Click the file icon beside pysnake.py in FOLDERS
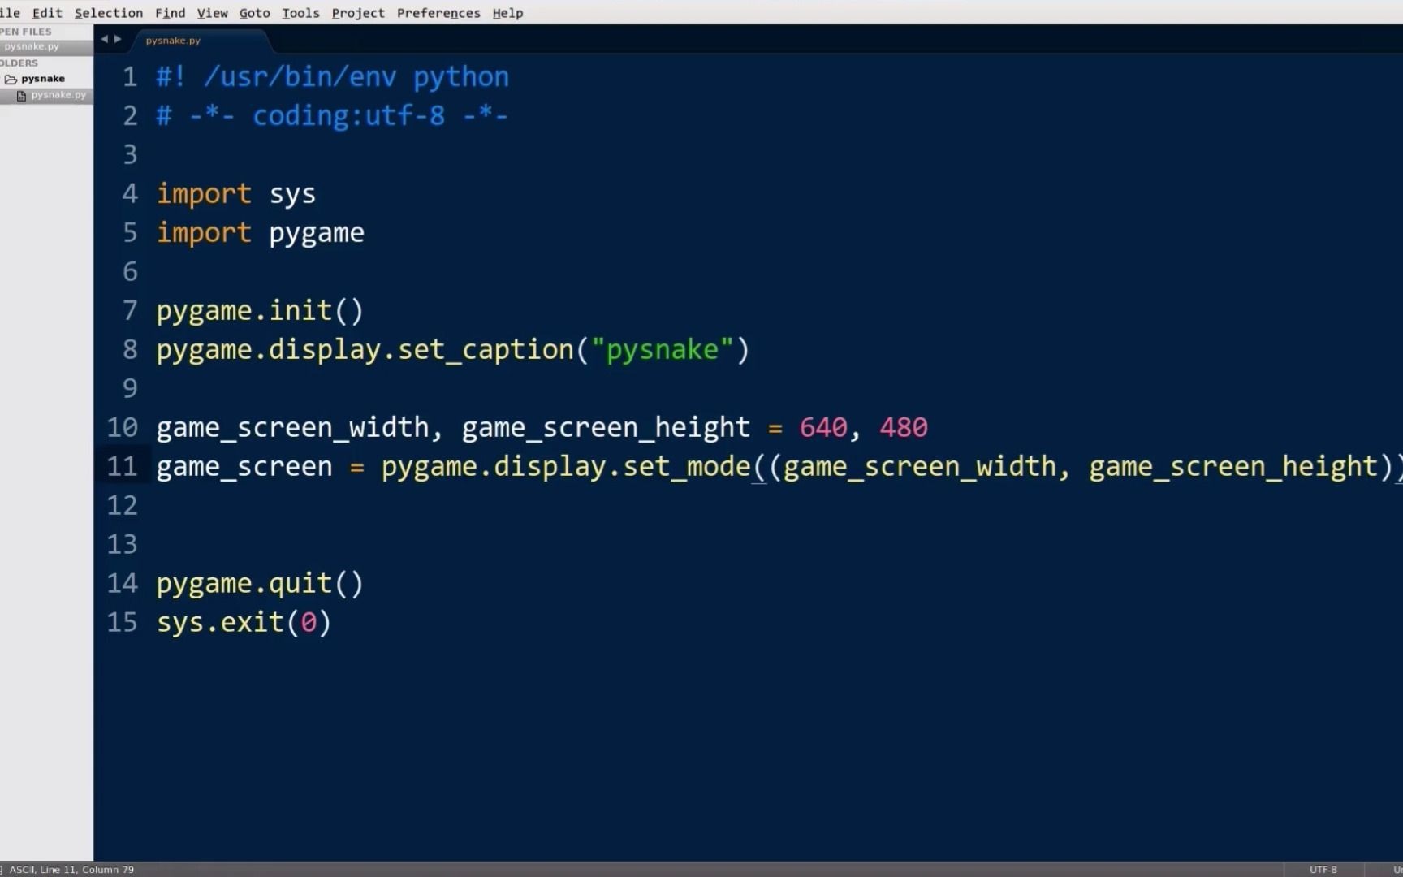Viewport: 1403px width, 877px height. pos(20,95)
